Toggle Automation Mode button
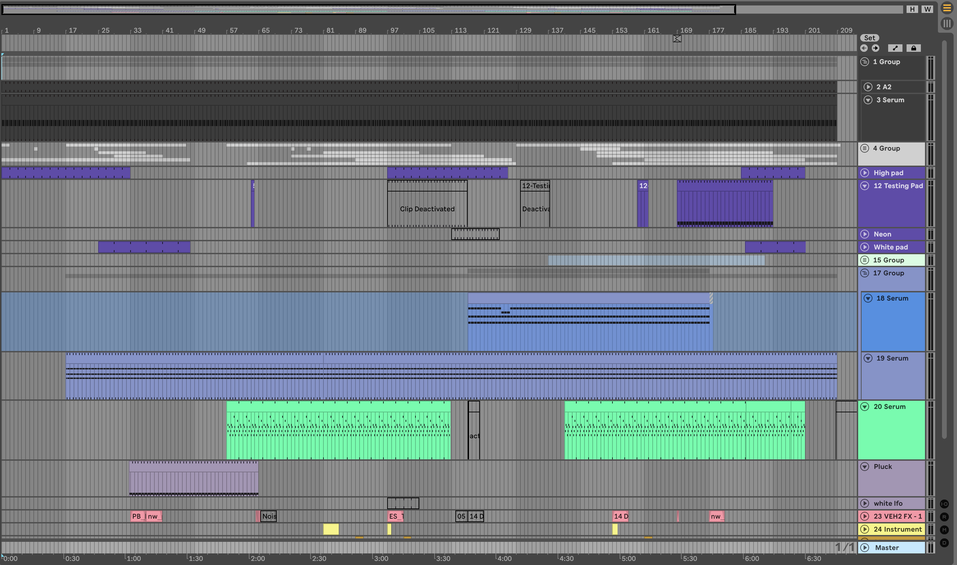Image resolution: width=957 pixels, height=565 pixels. (x=895, y=48)
